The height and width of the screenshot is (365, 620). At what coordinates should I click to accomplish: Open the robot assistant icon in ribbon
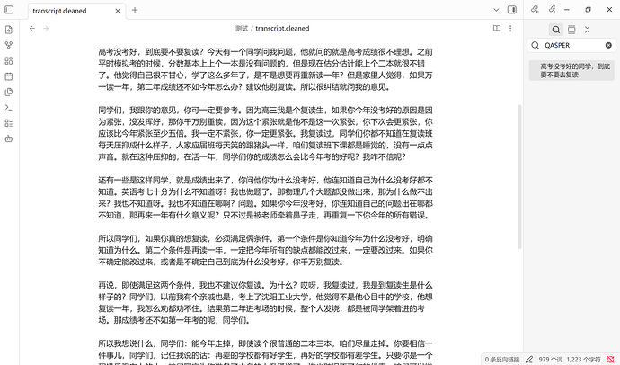click(9, 138)
